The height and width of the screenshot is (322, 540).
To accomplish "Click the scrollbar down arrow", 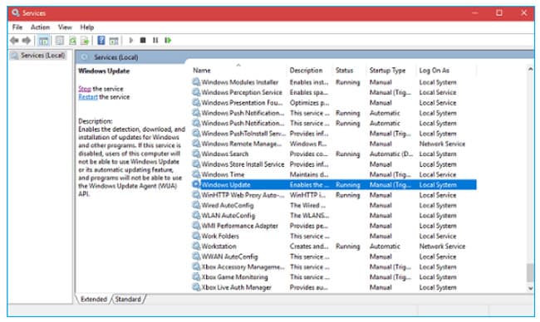I will point(530,288).
